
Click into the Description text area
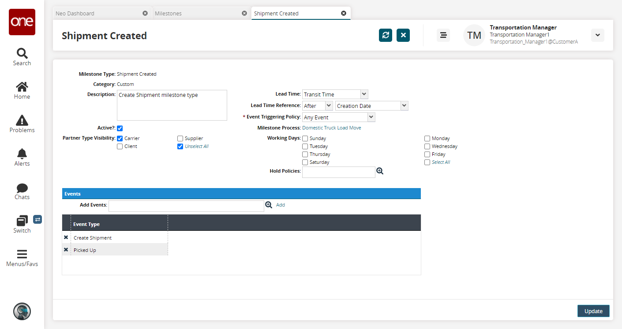click(x=172, y=105)
